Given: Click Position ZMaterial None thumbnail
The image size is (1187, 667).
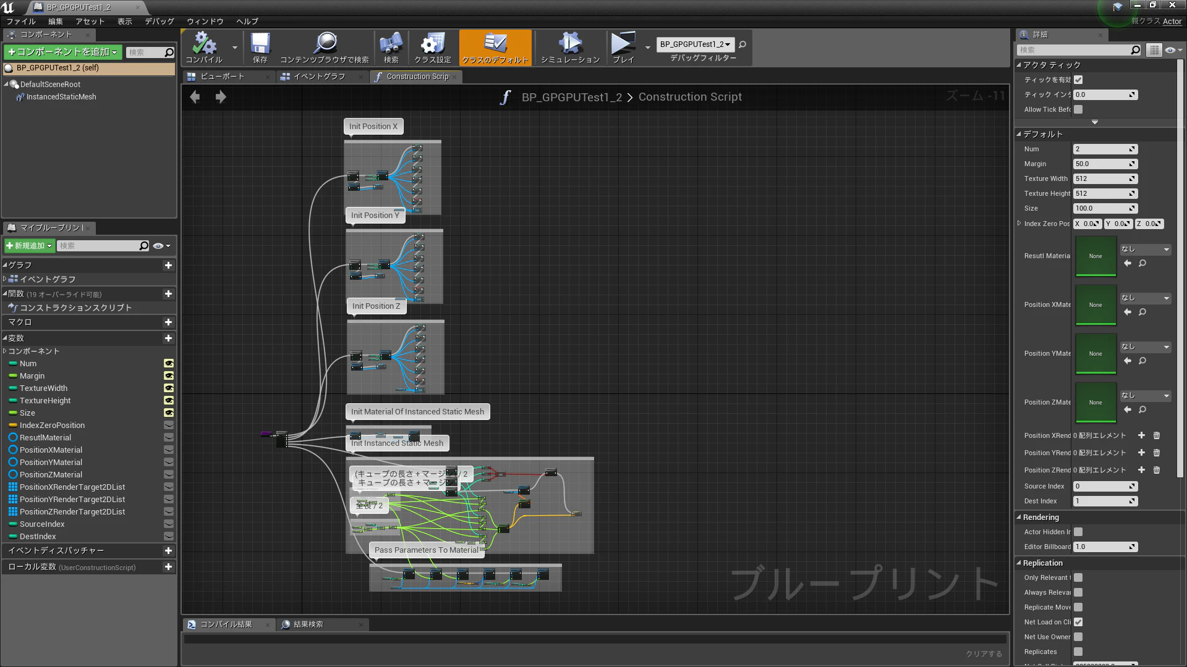Looking at the screenshot, I should point(1096,403).
